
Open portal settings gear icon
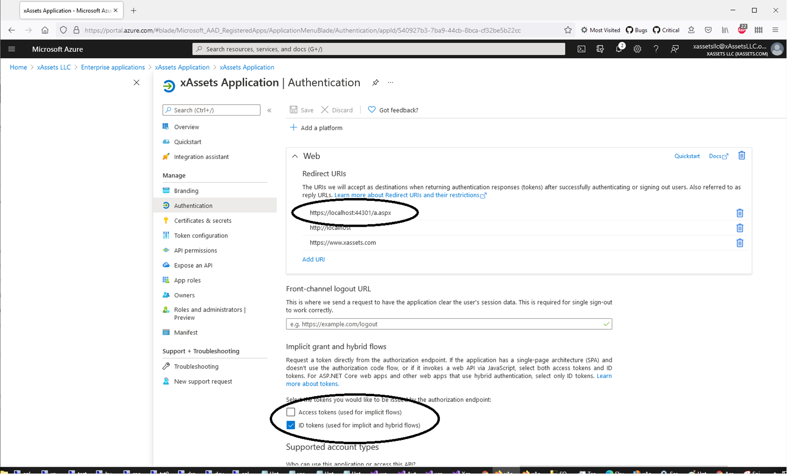tap(637, 49)
